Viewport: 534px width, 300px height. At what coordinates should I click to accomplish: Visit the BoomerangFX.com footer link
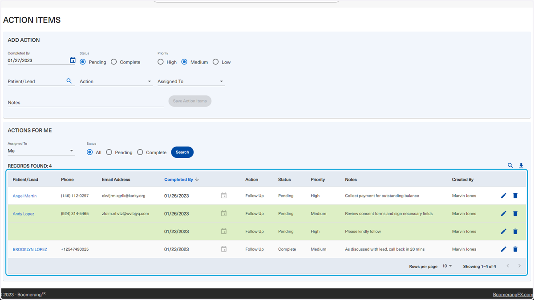pyautogui.click(x=513, y=295)
